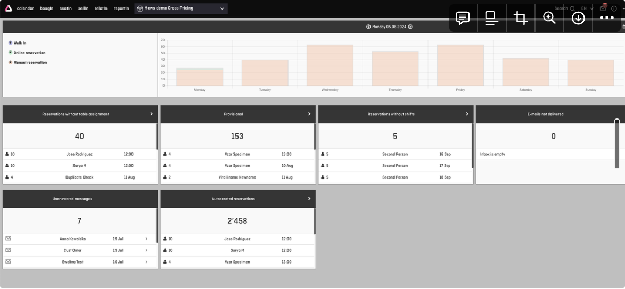The height and width of the screenshot is (289, 625).
Task: Expand the Provisional card chevron
Action: [309, 114]
